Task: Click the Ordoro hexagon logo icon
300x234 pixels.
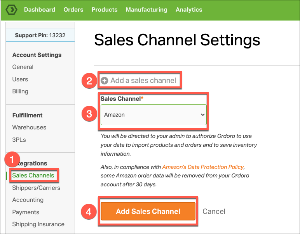Action: 12,10
